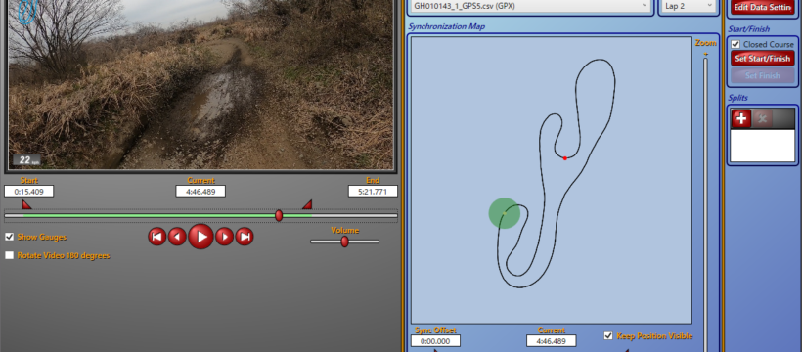Toggle the Keep Position Visible checkbox
Viewport: 802px width, 352px height.
(x=608, y=336)
